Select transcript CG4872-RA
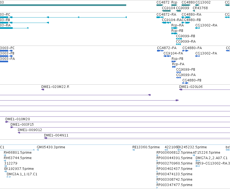This screenshot has height=189, width=230. (160, 17)
